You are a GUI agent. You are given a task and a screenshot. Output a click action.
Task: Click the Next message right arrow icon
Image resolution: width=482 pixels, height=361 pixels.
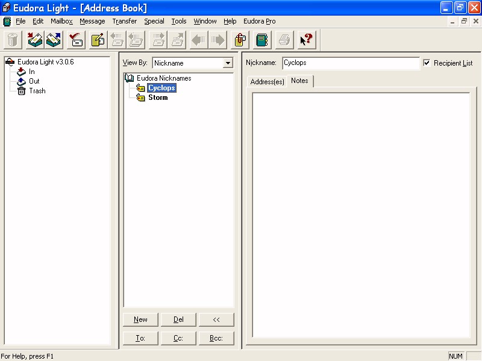[x=218, y=40]
